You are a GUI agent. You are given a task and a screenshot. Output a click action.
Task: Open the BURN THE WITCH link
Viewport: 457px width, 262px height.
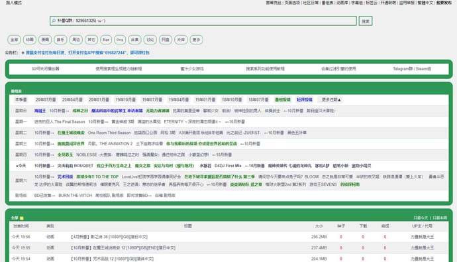pyautogui.click(x=76, y=196)
